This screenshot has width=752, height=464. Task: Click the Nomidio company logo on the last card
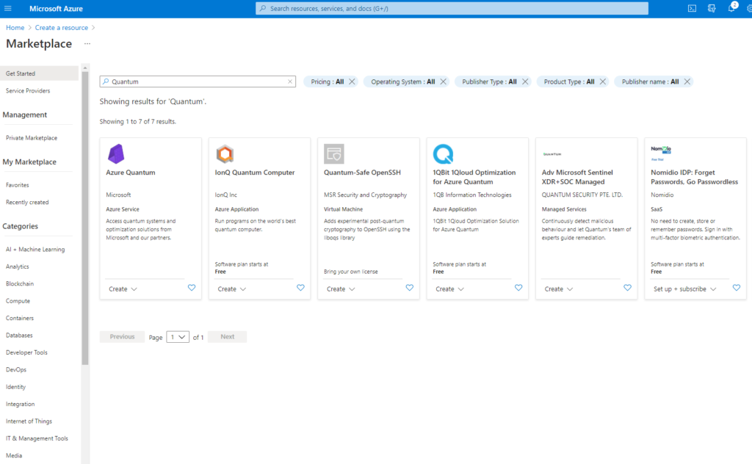pos(660,150)
